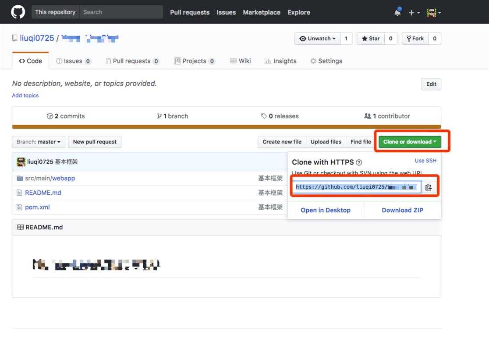489x337 pixels.
Task: Toggle the Clone or download dropdown
Action: (410, 142)
